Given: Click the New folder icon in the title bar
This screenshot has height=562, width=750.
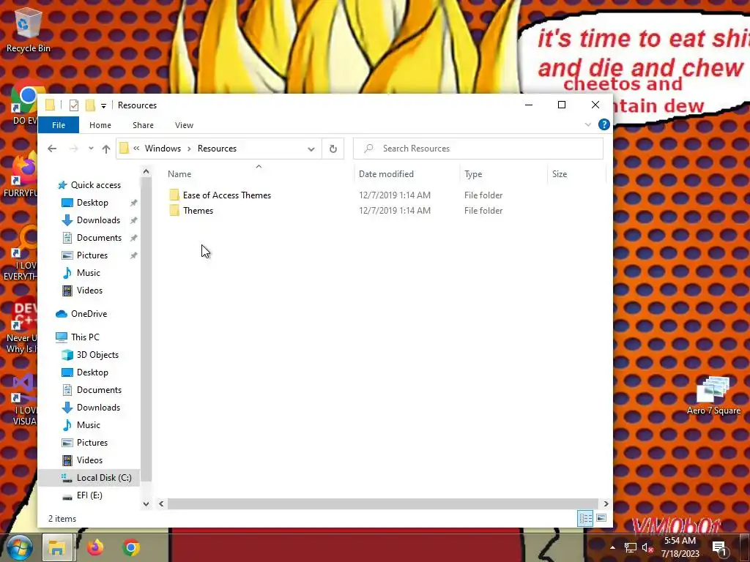Looking at the screenshot, I should [90, 105].
